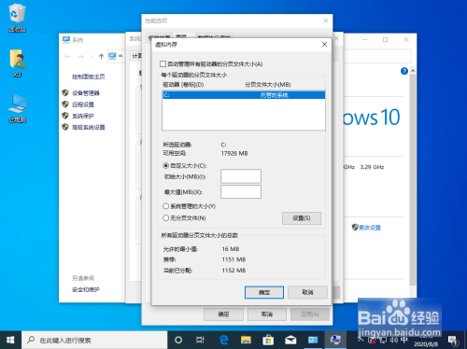Click the computer icon in address bar
Viewport: 467px width, 349px height.
112,56
